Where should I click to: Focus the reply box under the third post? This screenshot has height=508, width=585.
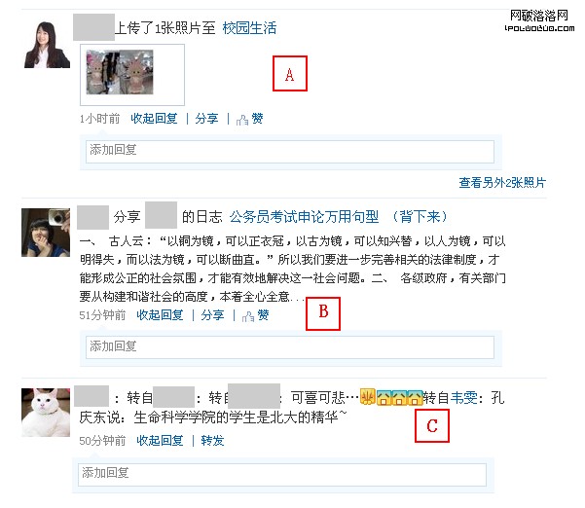click(x=282, y=475)
